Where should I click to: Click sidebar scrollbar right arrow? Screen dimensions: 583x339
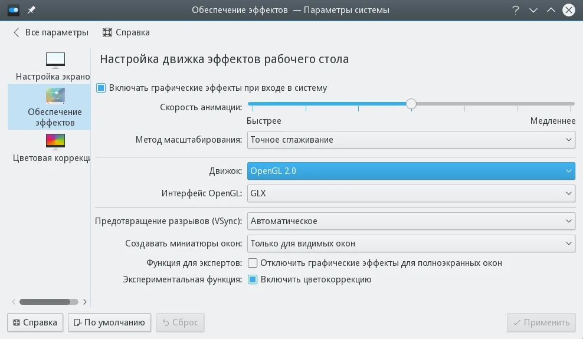point(85,302)
